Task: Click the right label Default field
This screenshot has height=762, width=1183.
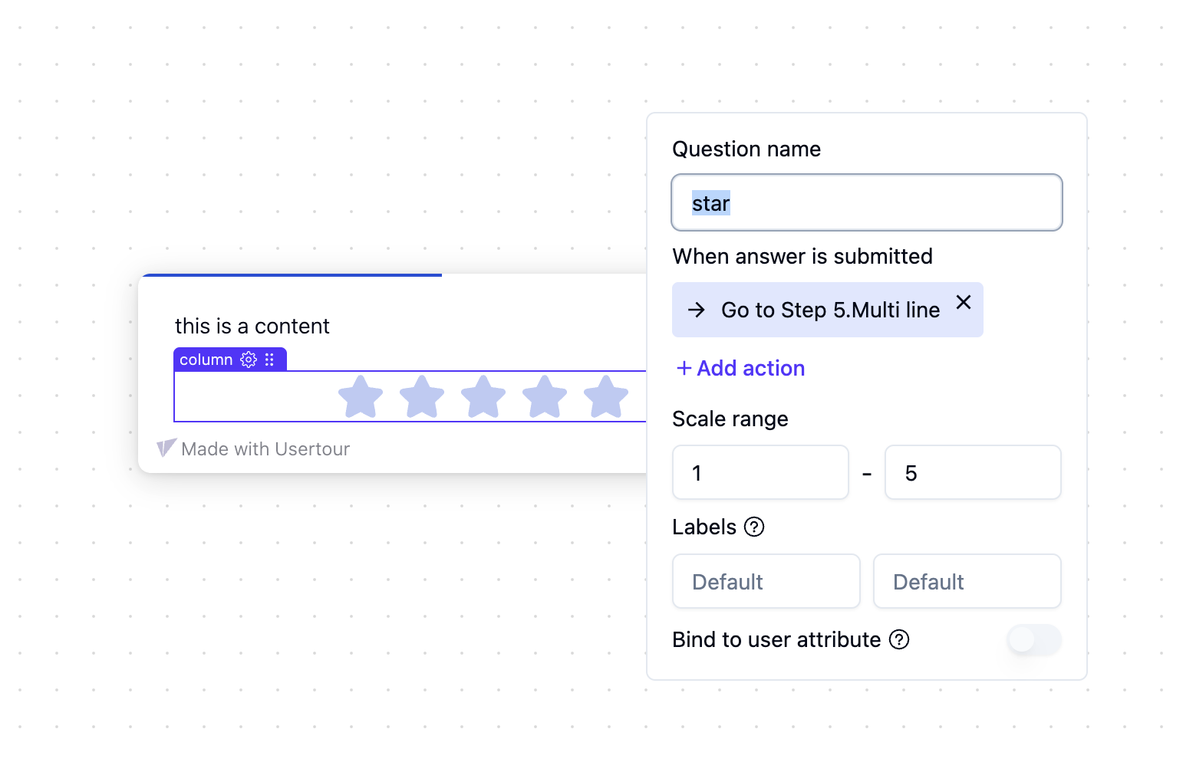Action: point(967,582)
